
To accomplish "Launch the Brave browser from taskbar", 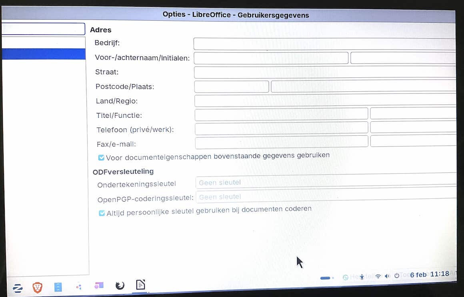I will [37, 287].
